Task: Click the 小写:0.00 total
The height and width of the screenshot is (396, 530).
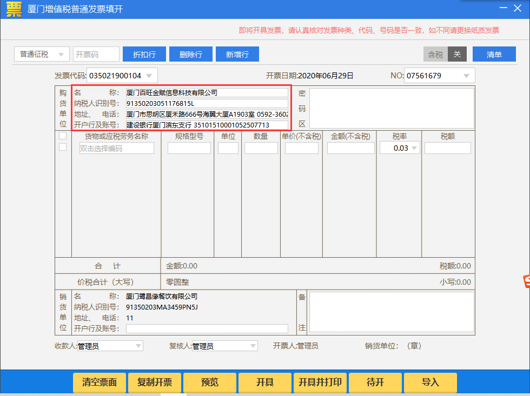Action: (455, 282)
